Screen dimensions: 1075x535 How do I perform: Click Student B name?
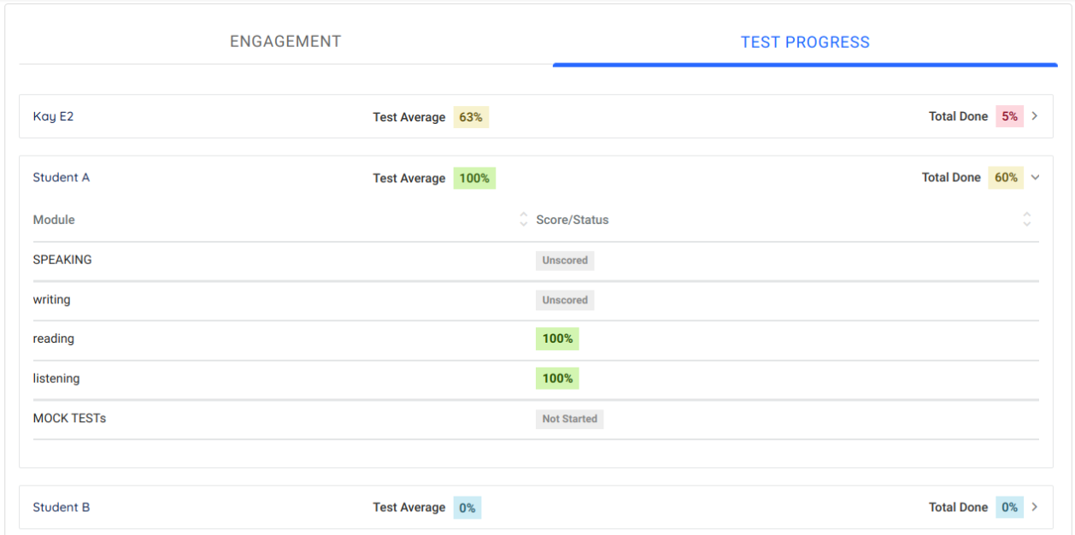[61, 507]
